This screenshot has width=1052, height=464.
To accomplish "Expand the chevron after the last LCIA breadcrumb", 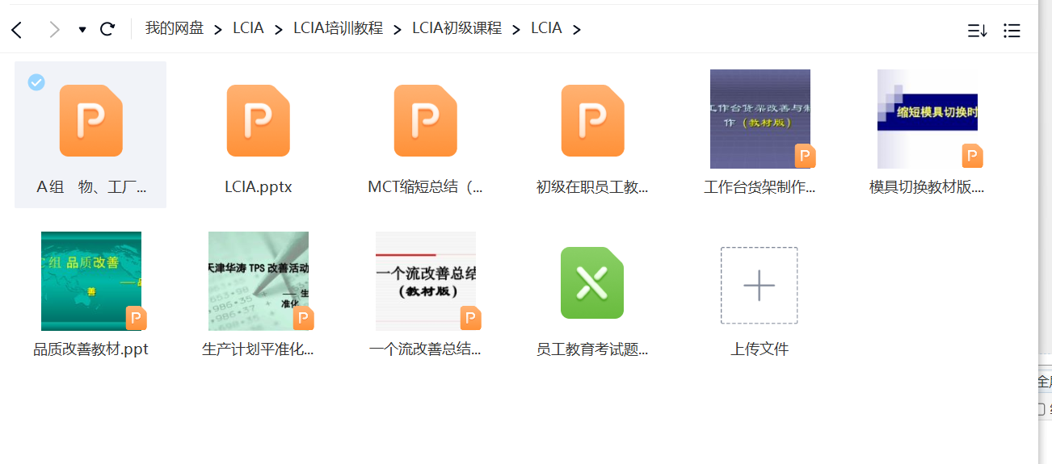I will (x=576, y=30).
